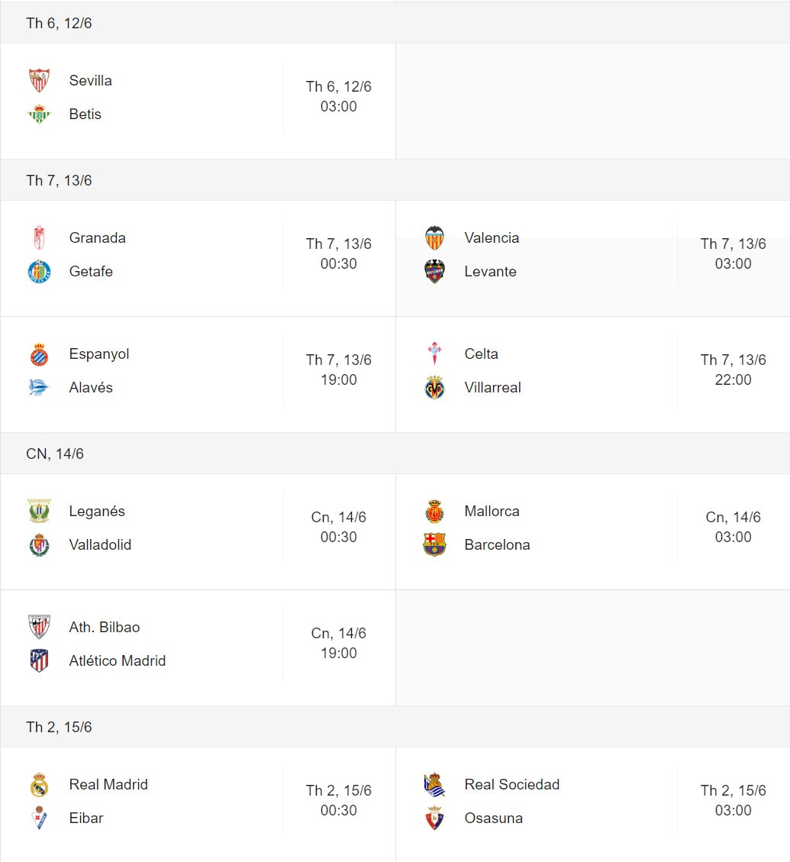This screenshot has width=790, height=862.
Task: Select the Getafe team logo
Action: click(x=39, y=271)
